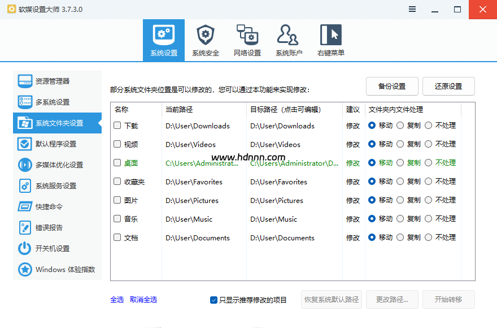497x328 pixels.
Task: Edit the target path for 图片 row
Action: tap(294, 200)
